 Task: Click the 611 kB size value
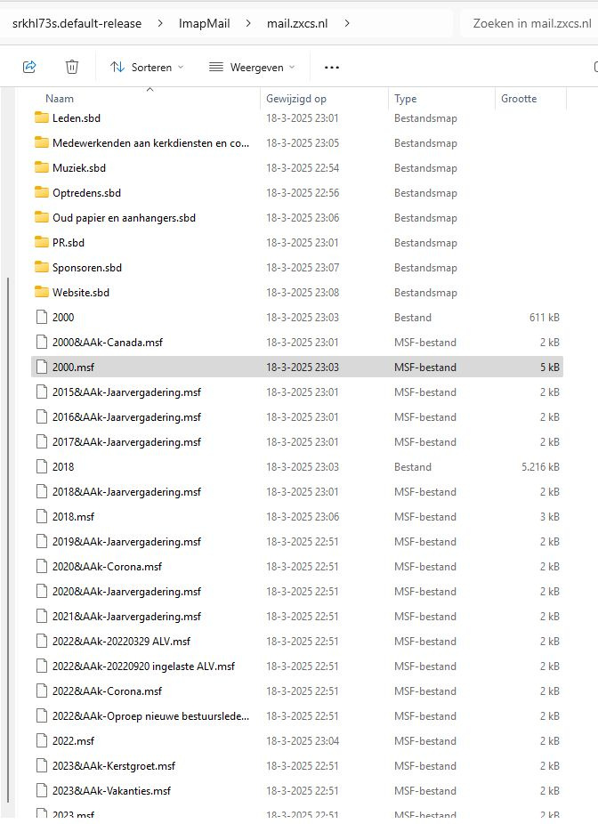tap(545, 318)
